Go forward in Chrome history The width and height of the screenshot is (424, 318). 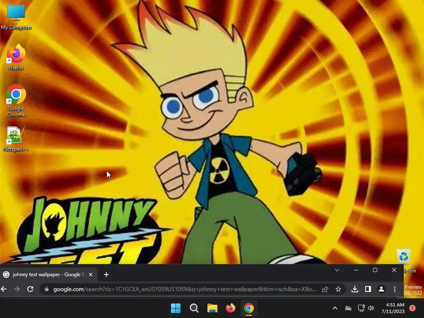pyautogui.click(x=17, y=289)
